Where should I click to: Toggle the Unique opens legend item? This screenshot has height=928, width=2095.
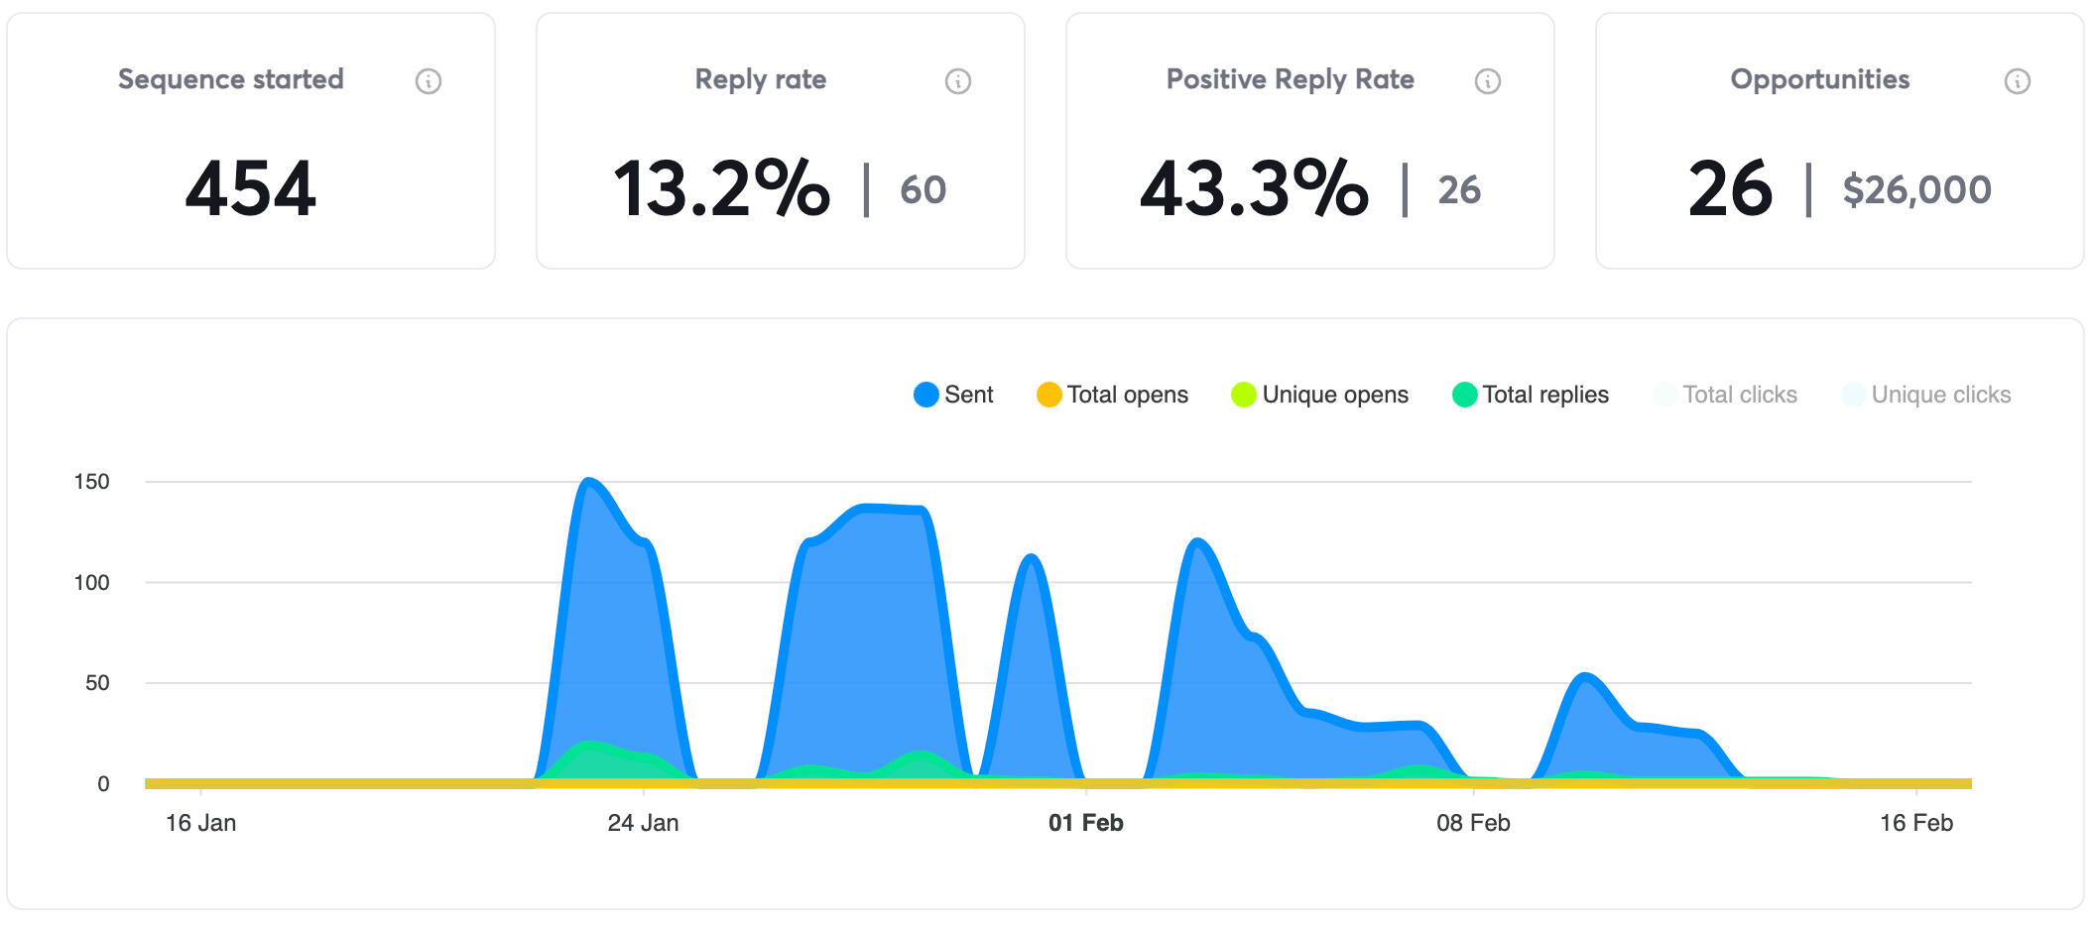tap(1320, 395)
